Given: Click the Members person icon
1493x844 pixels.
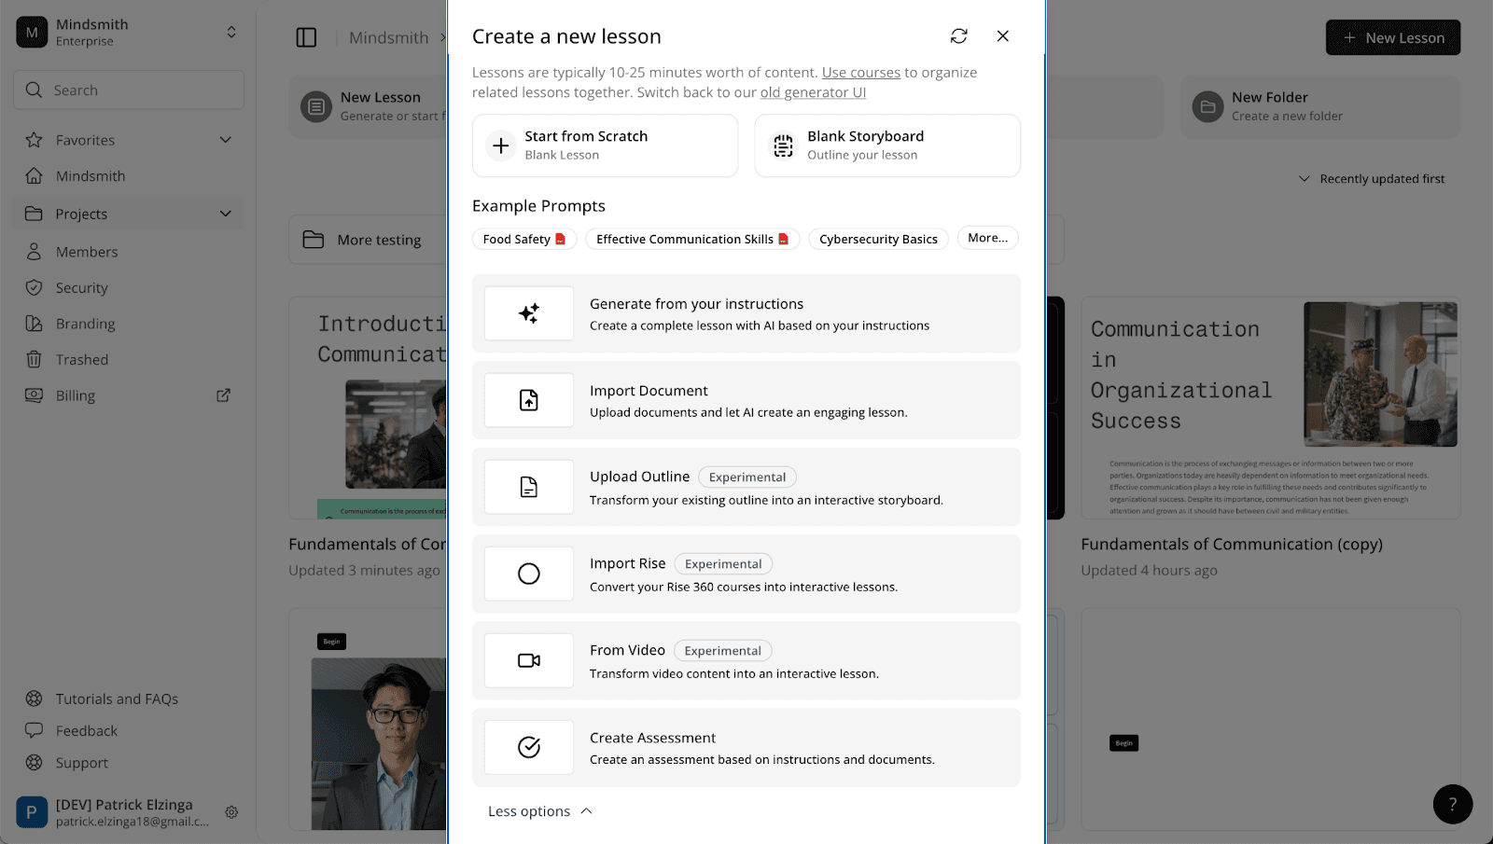Looking at the screenshot, I should tap(35, 252).
